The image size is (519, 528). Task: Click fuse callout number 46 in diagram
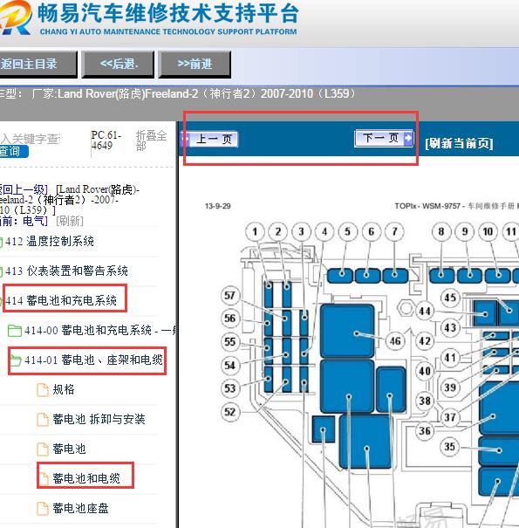coord(395,340)
